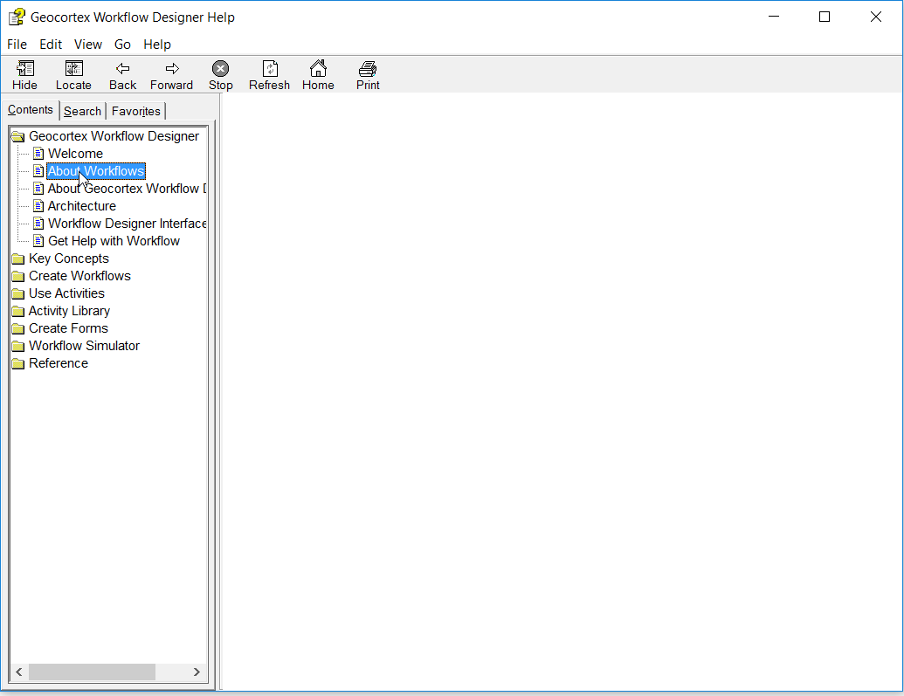Go forward with the Forward arrow

coord(172,69)
